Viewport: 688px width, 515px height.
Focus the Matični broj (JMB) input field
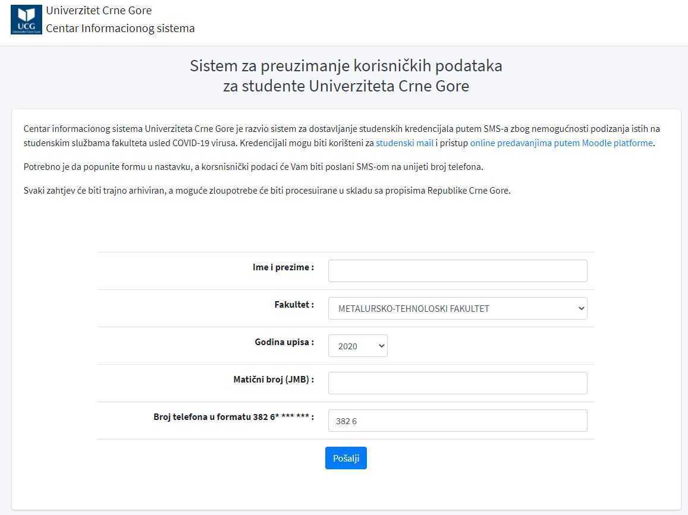(457, 383)
